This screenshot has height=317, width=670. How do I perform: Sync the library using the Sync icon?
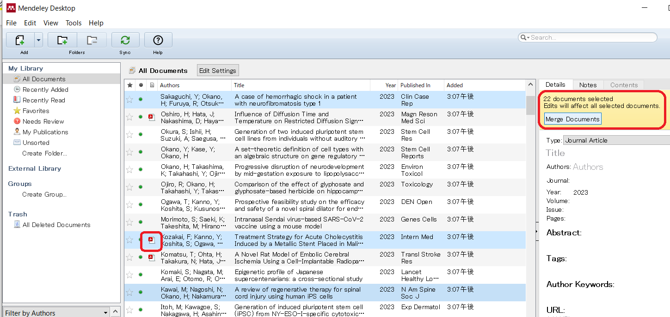(x=125, y=40)
